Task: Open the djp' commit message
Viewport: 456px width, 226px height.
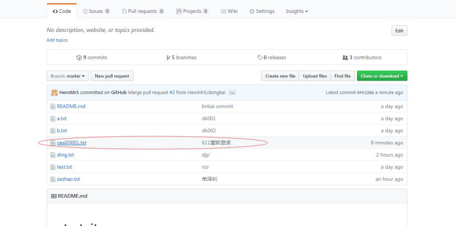Action: point(206,155)
